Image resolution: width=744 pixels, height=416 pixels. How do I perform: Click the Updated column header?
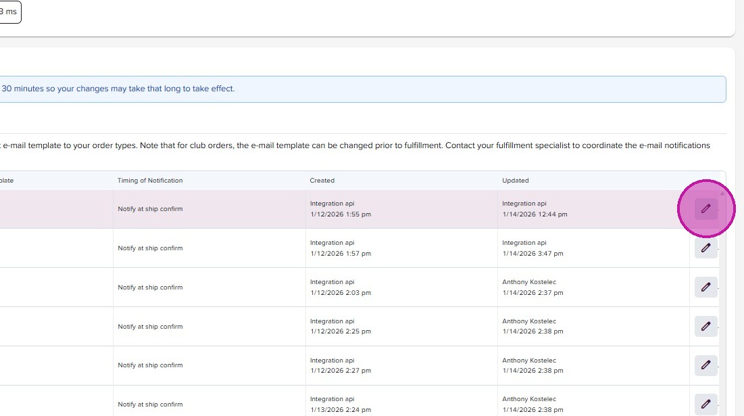(516, 181)
